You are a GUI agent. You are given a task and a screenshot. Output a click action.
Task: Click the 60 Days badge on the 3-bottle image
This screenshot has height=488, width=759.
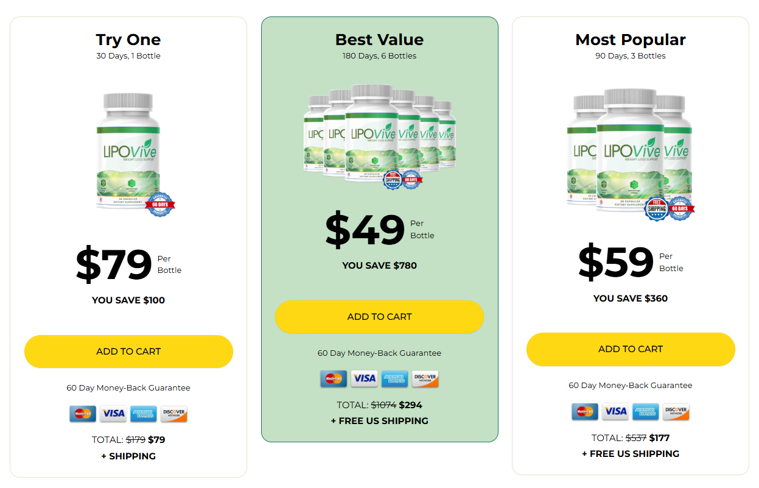point(682,209)
